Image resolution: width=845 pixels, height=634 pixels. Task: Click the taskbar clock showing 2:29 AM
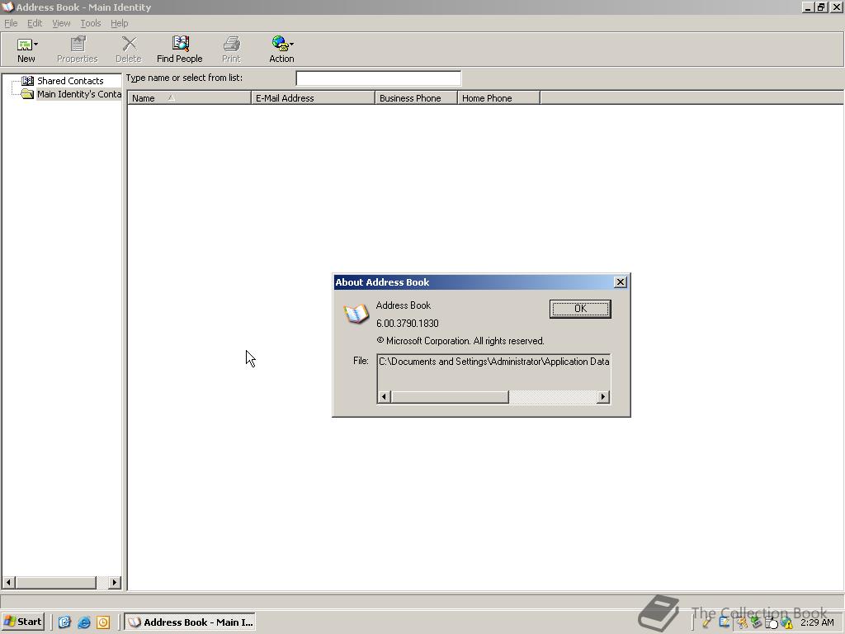pos(817,622)
